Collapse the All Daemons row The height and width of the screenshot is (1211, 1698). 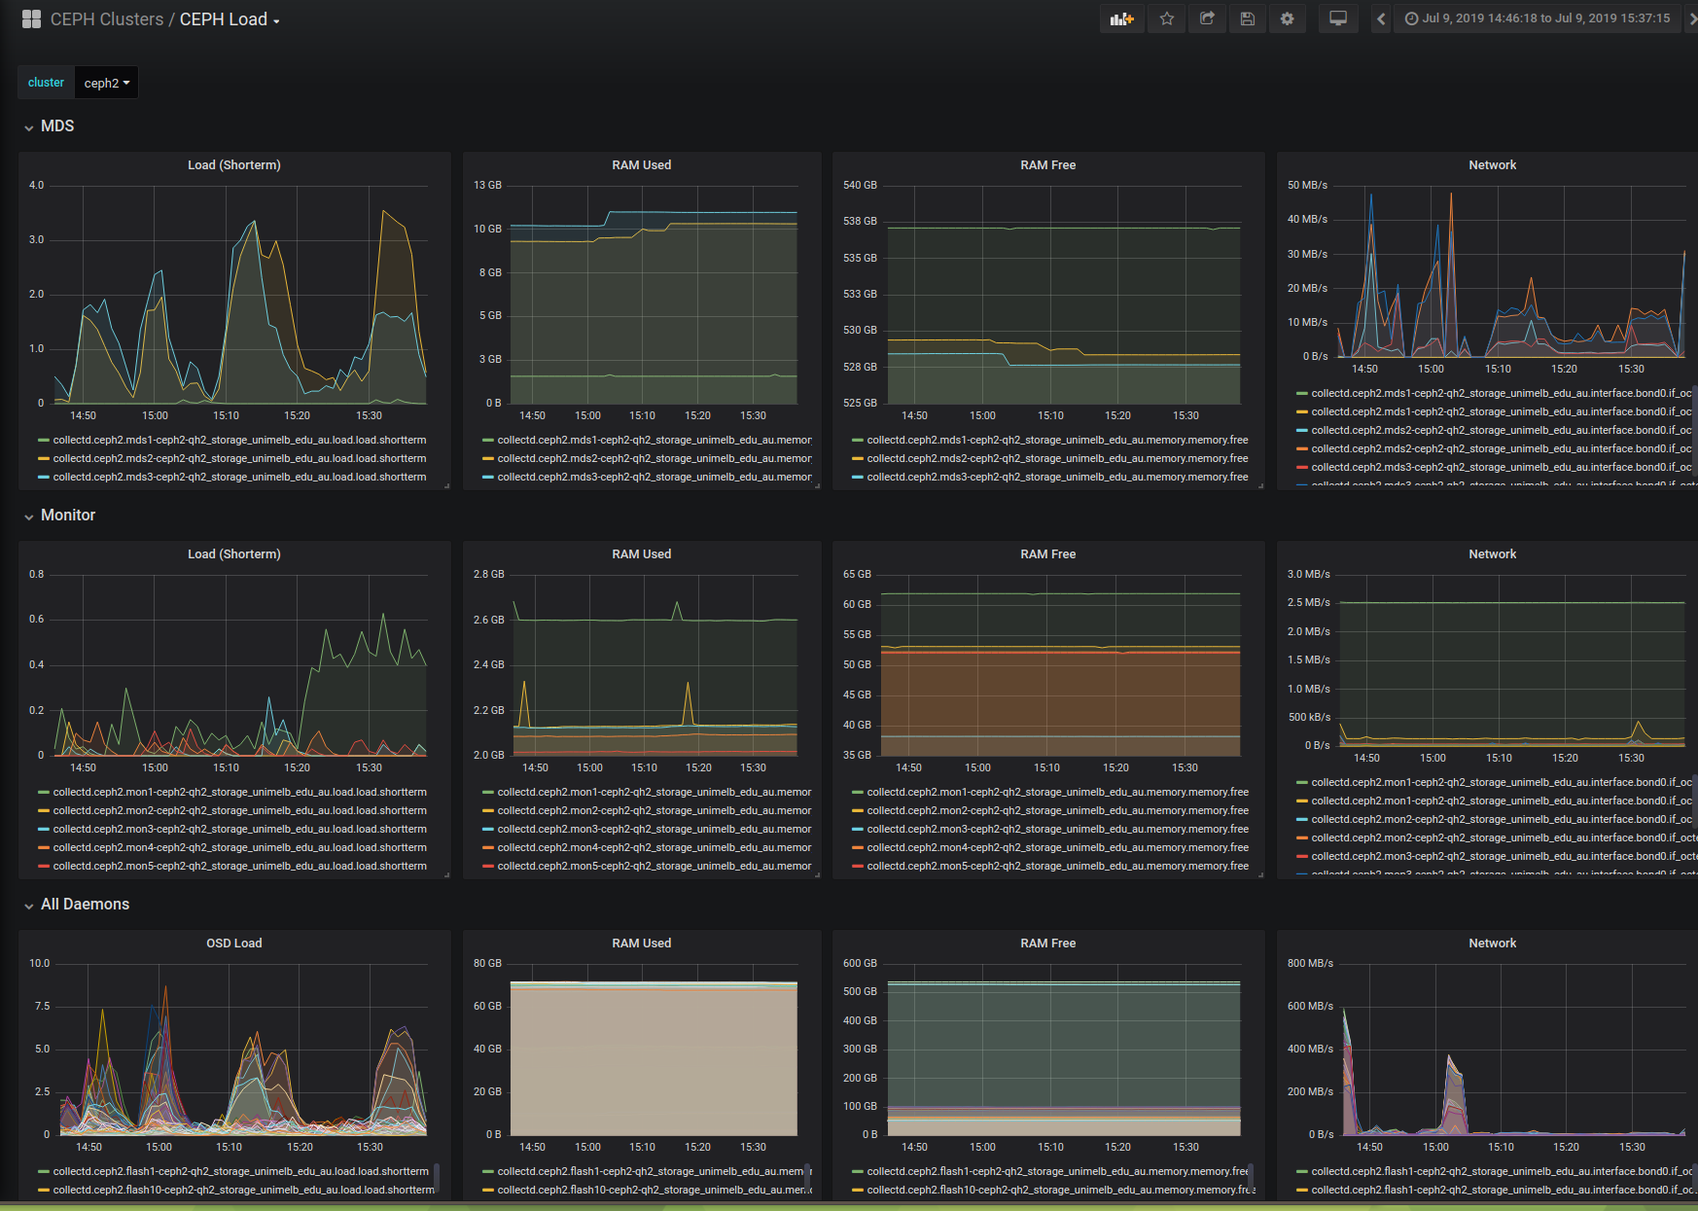click(76, 905)
